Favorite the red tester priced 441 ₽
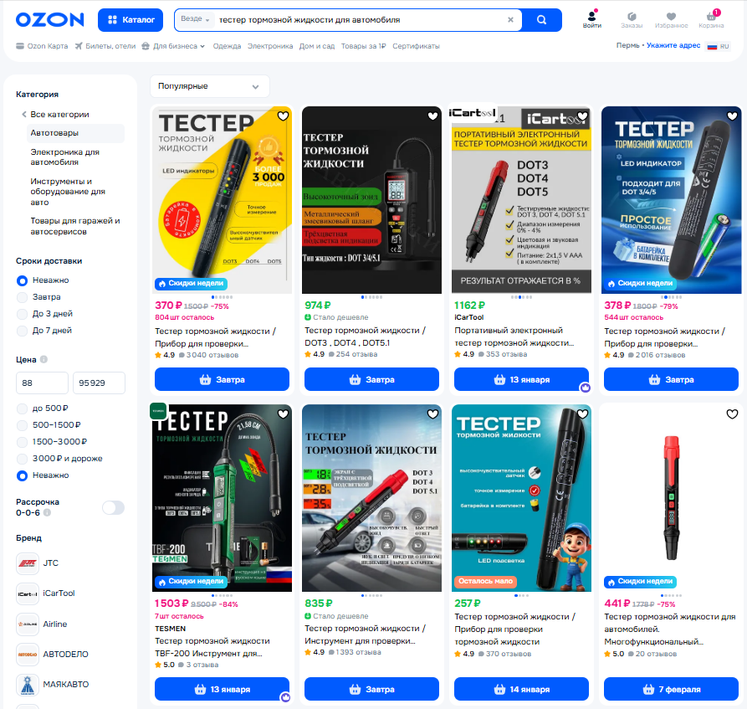 [732, 414]
